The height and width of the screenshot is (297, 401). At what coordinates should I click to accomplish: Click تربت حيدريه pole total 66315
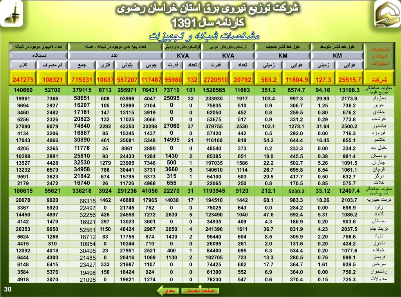pyautogui.click(x=87, y=201)
